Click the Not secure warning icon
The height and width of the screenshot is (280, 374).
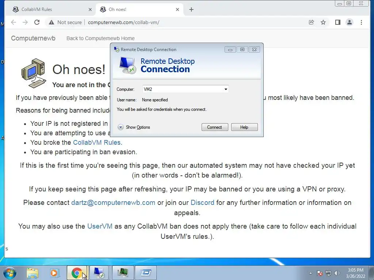pos(51,22)
